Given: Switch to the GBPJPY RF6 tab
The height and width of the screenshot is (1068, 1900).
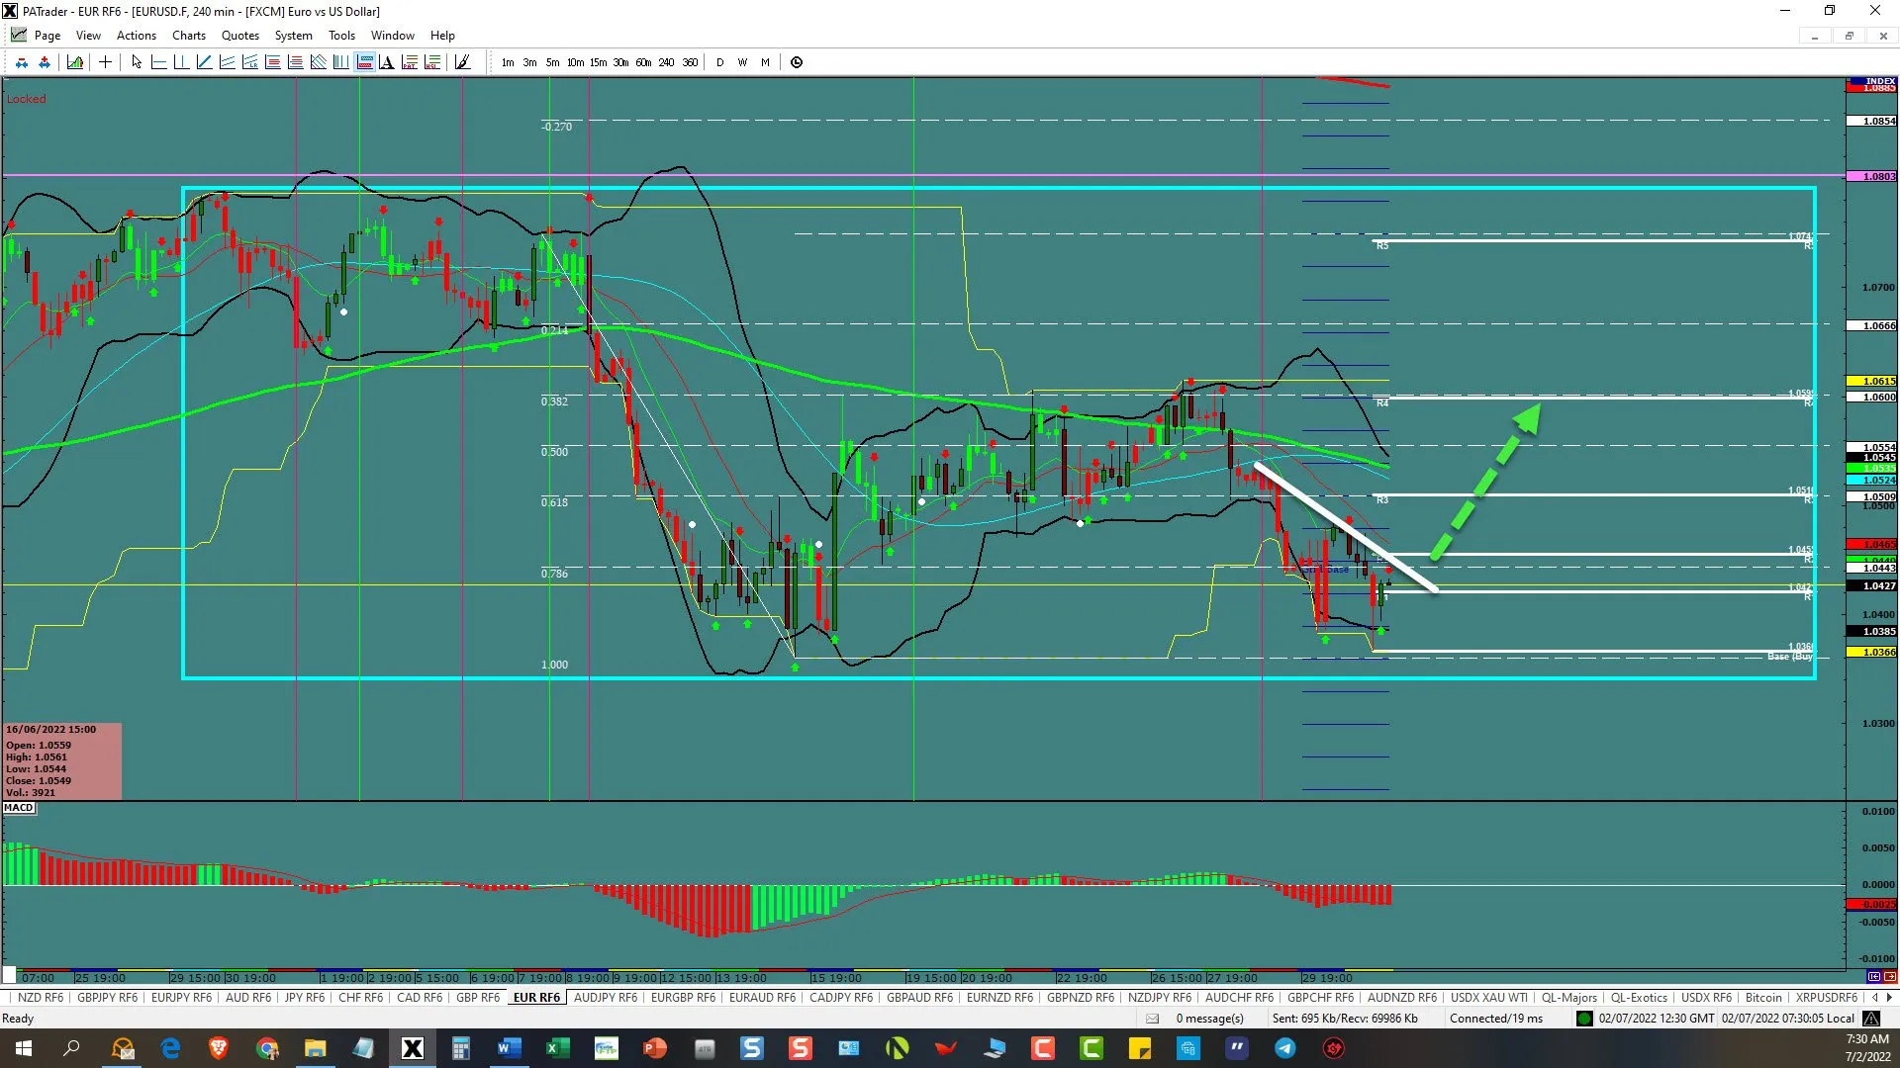Looking at the screenshot, I should (x=107, y=997).
